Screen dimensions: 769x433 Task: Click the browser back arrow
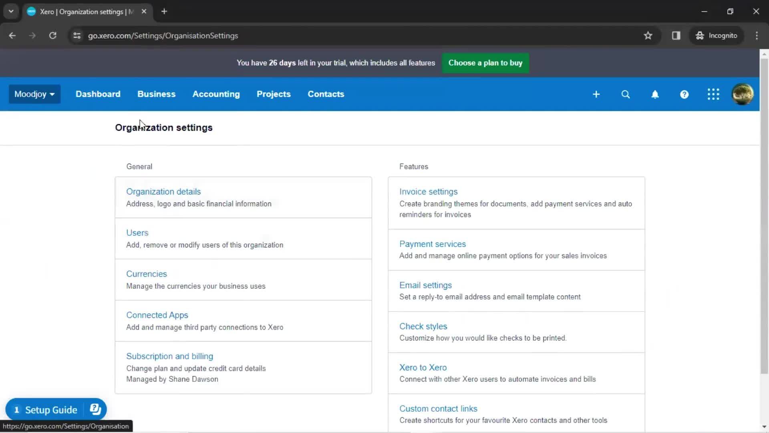12,36
